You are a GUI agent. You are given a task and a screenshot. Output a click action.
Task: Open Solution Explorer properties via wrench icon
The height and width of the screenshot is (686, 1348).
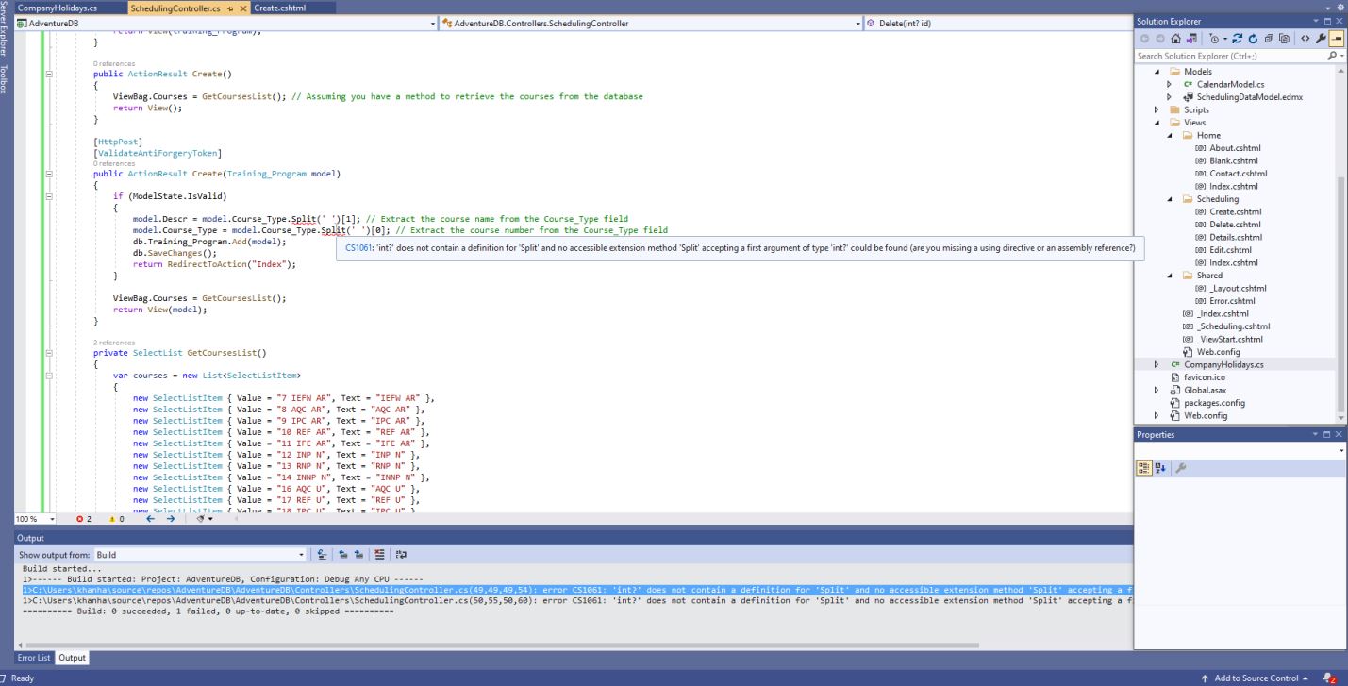click(1322, 39)
